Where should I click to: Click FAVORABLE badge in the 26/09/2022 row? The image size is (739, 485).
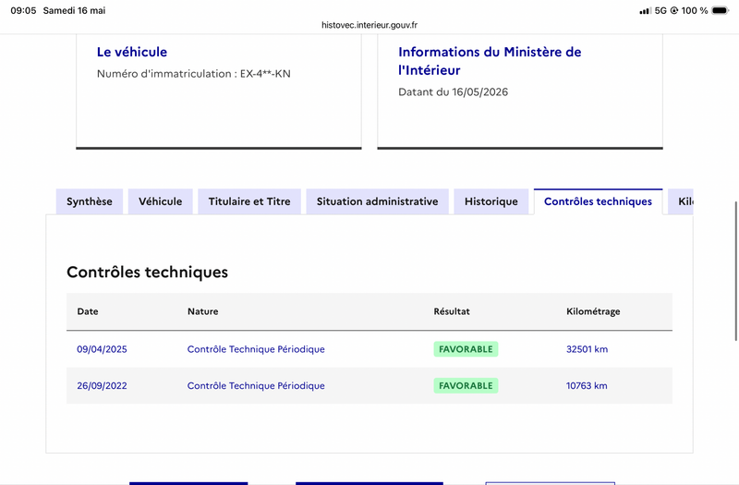coord(466,385)
